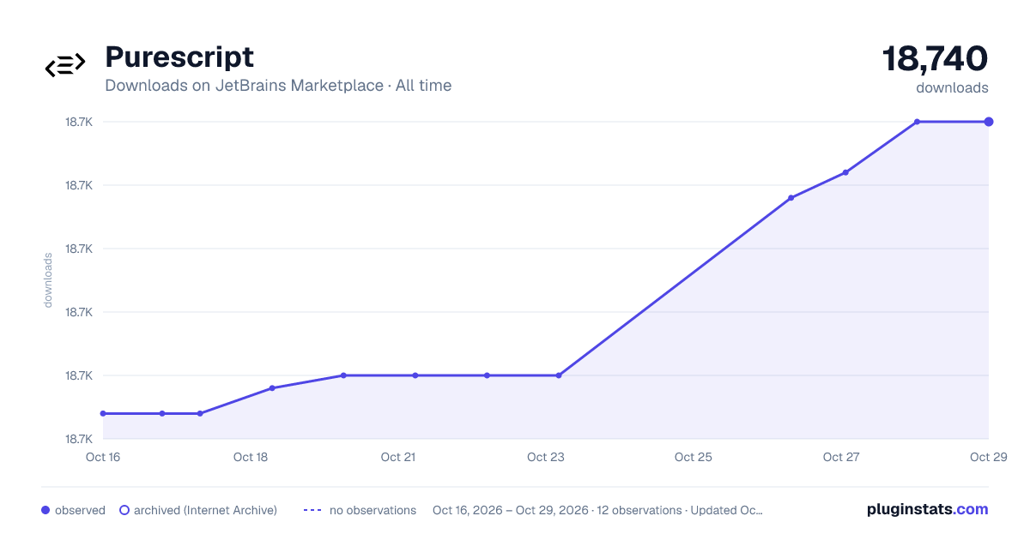This screenshot has height=540, width=1030.
Task: Click the Oct 27 x-axis label
Action: [x=841, y=457]
